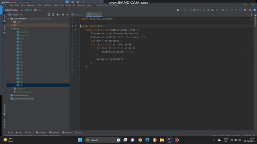The height and width of the screenshot is (144, 257).
Task: Open Chrome from taskbar
Action: (140, 140)
